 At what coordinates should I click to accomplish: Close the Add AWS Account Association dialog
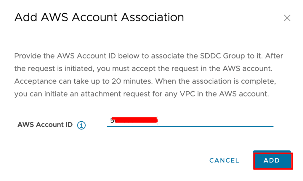tap(287, 18)
